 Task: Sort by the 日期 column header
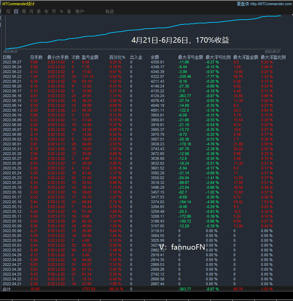click(x=7, y=57)
